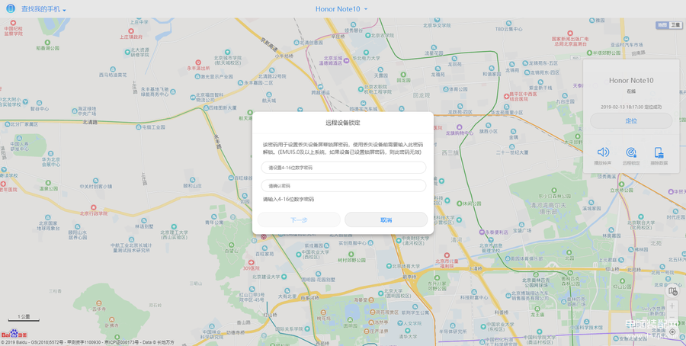This screenshot has height=346, width=686.
Task: Select the 中关村创客小镇 marker
Action: pos(95,181)
